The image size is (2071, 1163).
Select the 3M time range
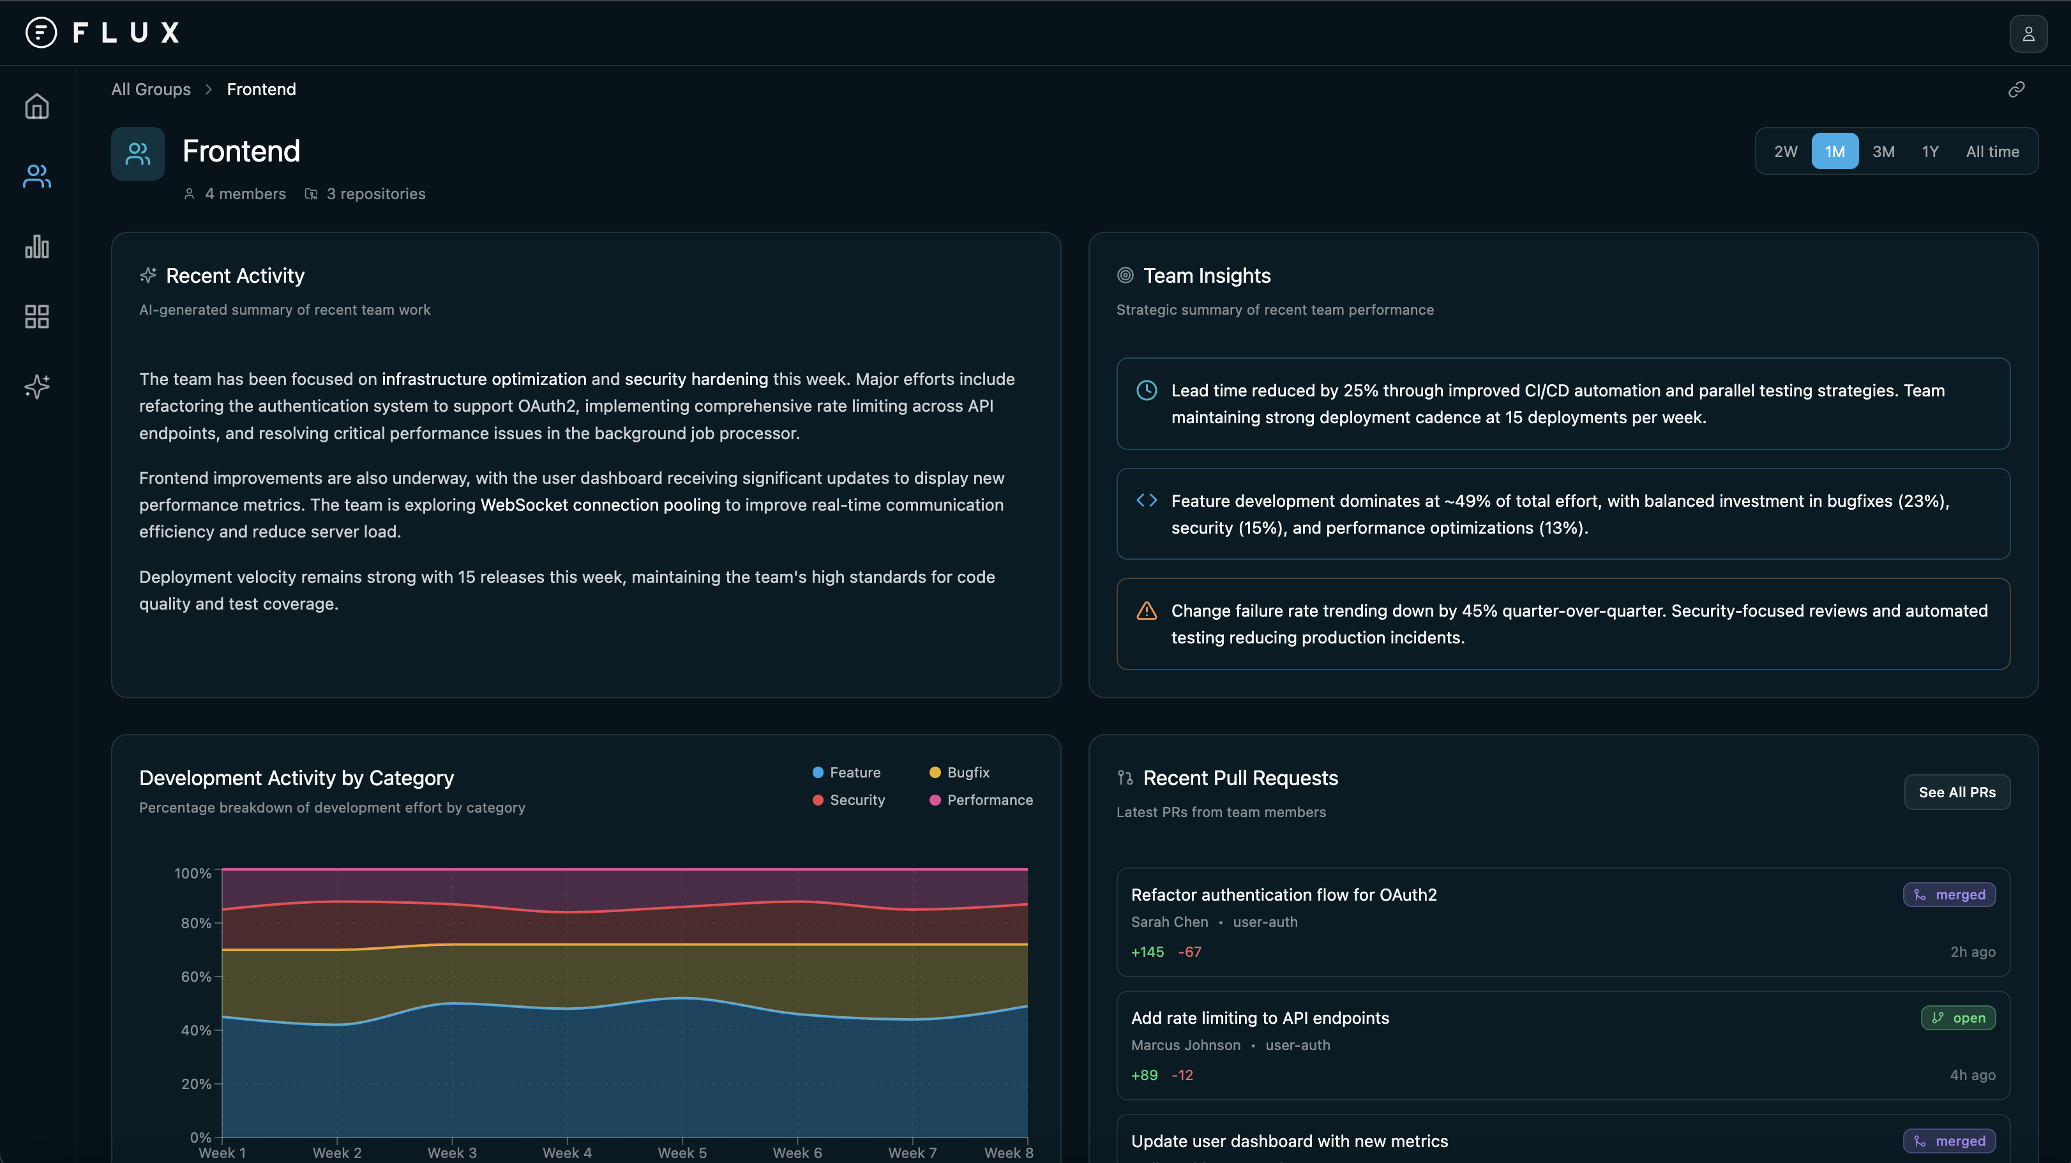point(1883,152)
